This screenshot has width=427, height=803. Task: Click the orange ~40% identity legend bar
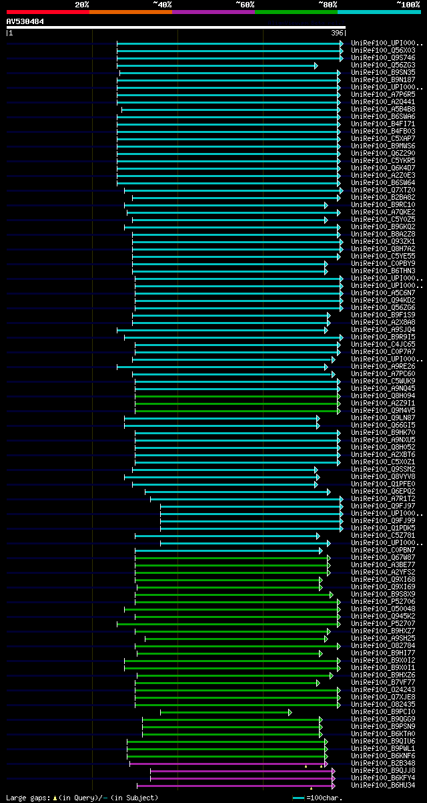131,12
